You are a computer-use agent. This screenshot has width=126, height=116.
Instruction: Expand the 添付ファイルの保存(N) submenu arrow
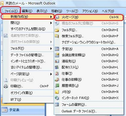pos(51,42)
